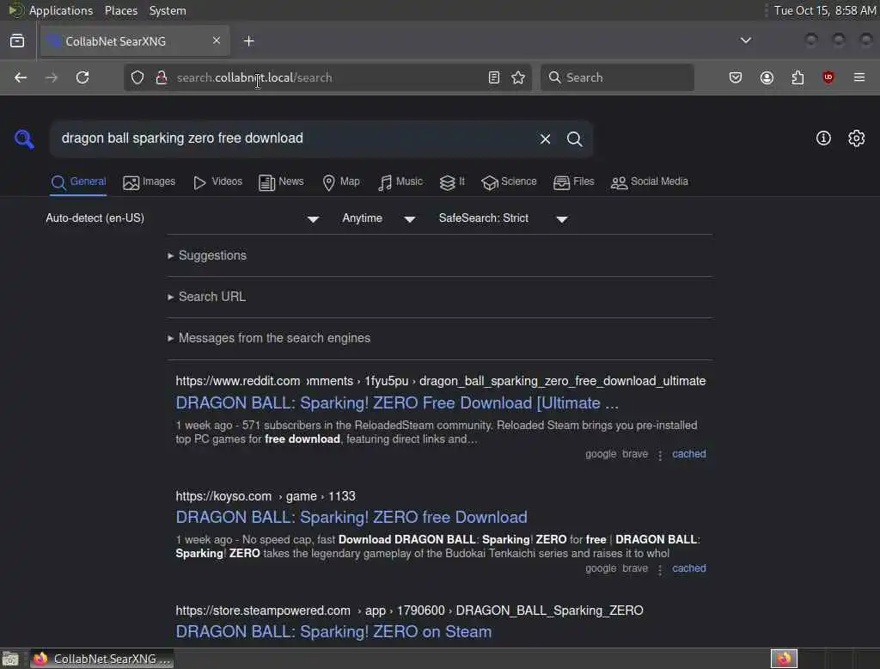Click the Firefox workspace icon in bottom panel
The width and height of the screenshot is (880, 669).
[x=784, y=659]
